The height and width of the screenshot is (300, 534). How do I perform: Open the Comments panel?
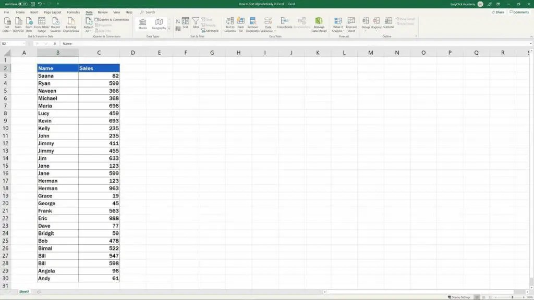pos(520,11)
